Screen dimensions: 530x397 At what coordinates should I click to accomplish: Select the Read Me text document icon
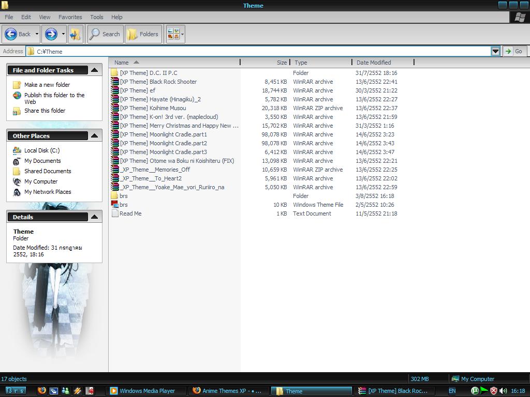[x=114, y=213]
